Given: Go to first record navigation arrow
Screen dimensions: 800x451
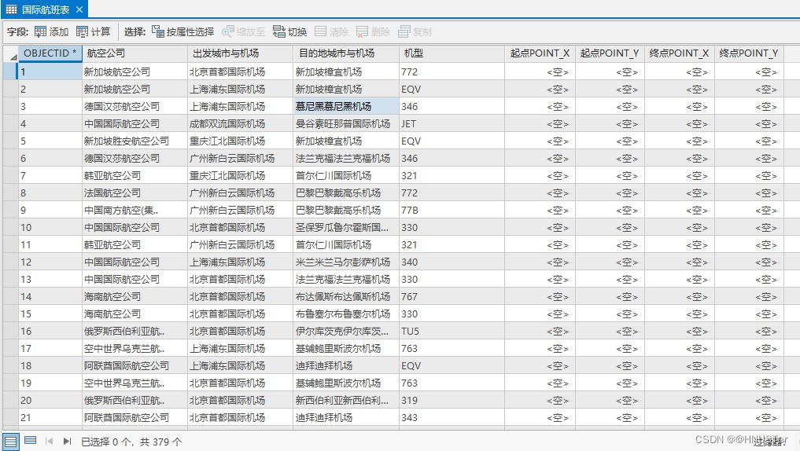Looking at the screenshot, I should coord(49,442).
